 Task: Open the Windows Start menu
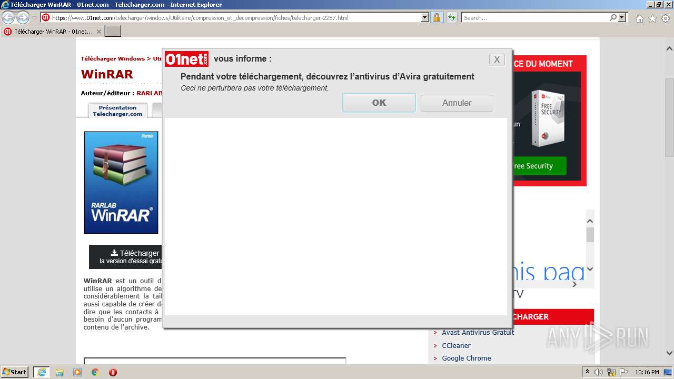15,372
